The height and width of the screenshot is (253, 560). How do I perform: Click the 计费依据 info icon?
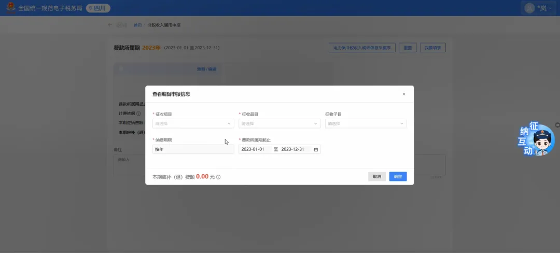click(138, 114)
